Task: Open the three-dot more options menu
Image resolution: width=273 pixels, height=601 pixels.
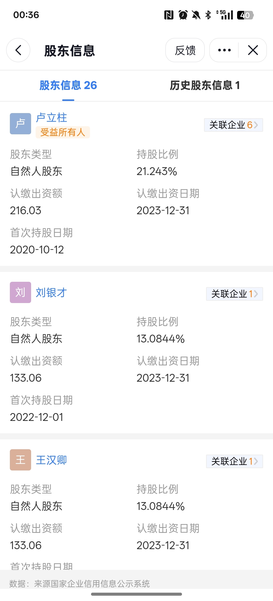Action: coord(224,50)
